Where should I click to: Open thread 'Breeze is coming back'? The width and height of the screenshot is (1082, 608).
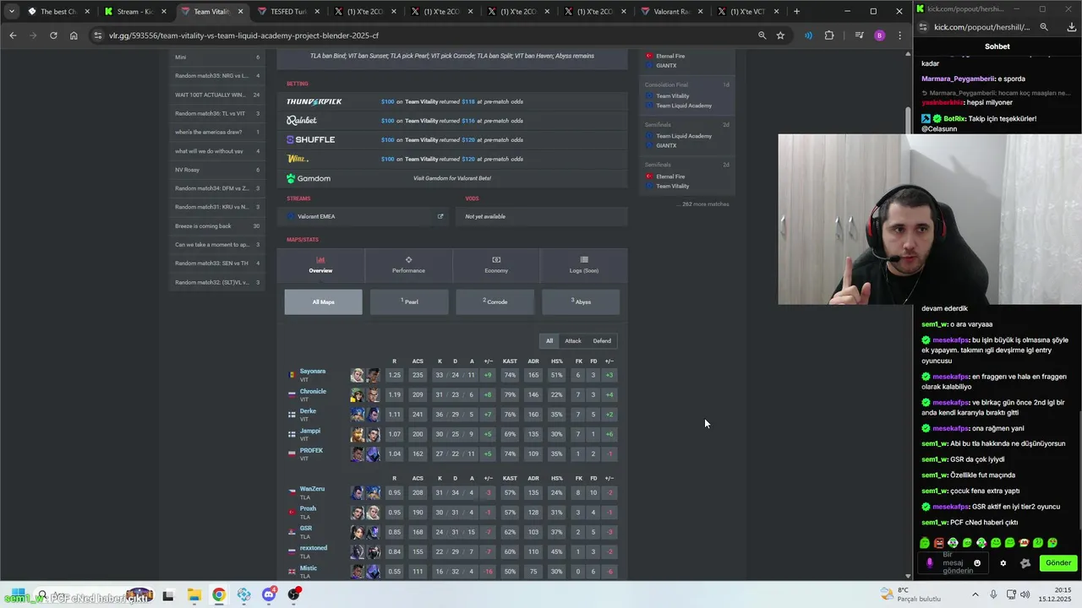(217, 226)
